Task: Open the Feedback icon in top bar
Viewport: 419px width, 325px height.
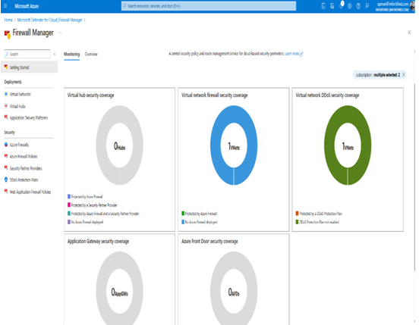Action: coord(367,6)
